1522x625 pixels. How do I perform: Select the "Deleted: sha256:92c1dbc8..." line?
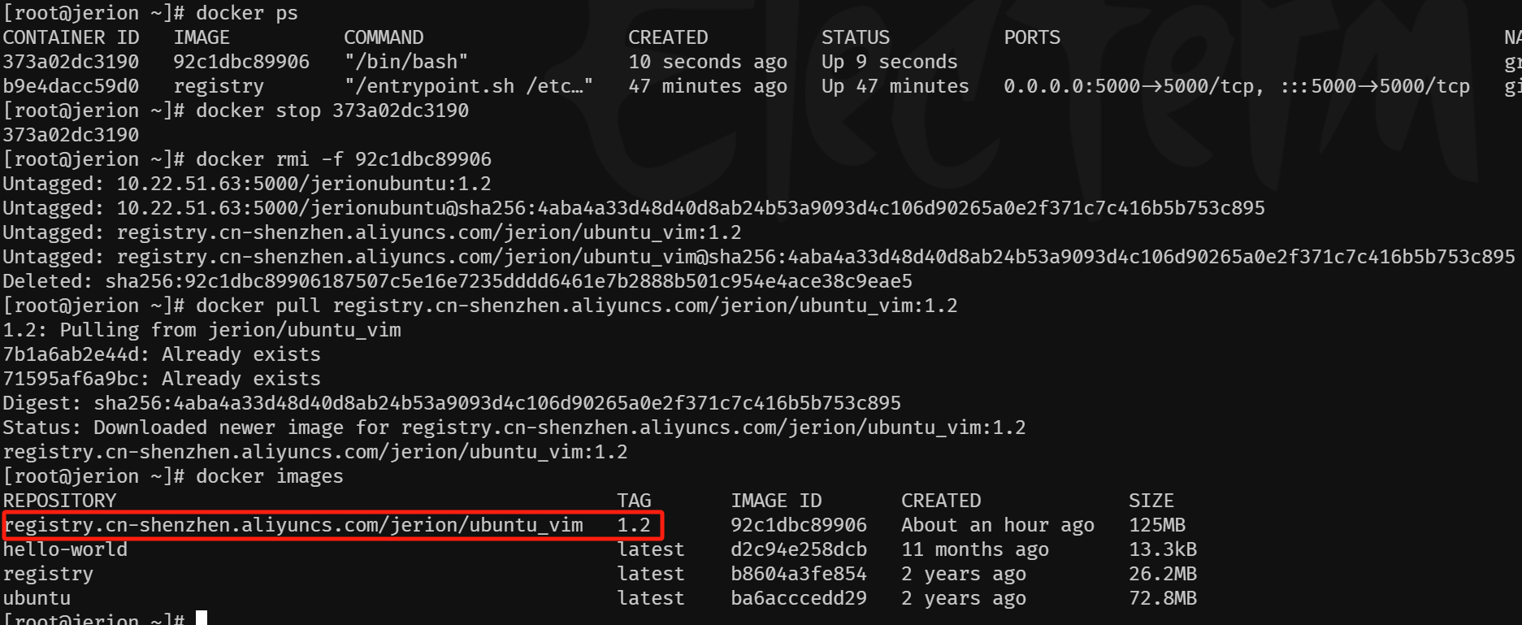pyautogui.click(x=457, y=281)
